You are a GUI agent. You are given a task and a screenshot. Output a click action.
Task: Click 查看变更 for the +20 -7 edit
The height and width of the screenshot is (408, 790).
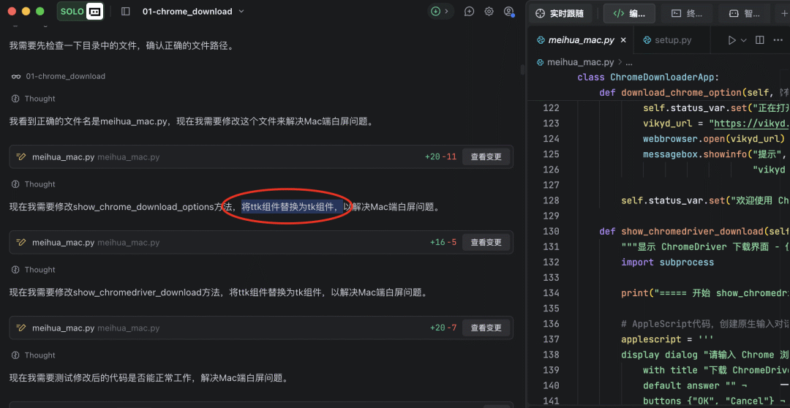point(486,328)
